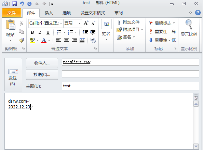Clear all formatting with eraser icon
The height and width of the screenshot is (150, 203).
93,41
